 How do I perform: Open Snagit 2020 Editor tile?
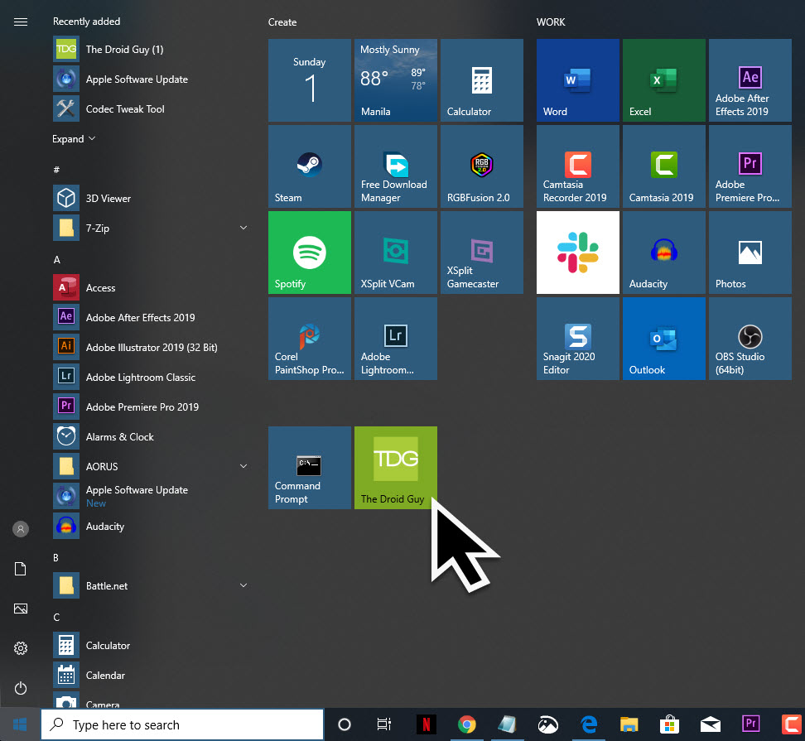(578, 339)
